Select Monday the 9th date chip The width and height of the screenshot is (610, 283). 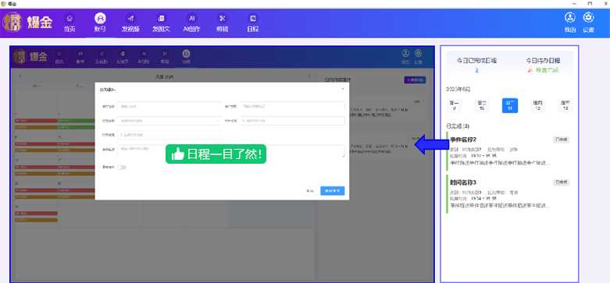454,105
